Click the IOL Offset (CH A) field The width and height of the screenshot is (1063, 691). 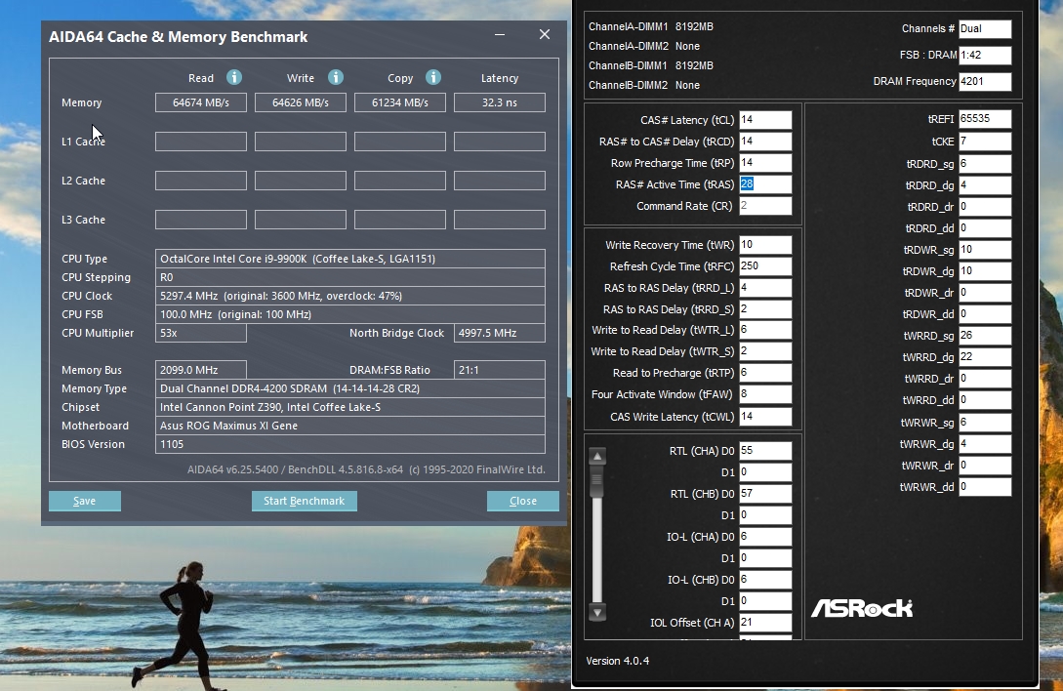point(764,623)
